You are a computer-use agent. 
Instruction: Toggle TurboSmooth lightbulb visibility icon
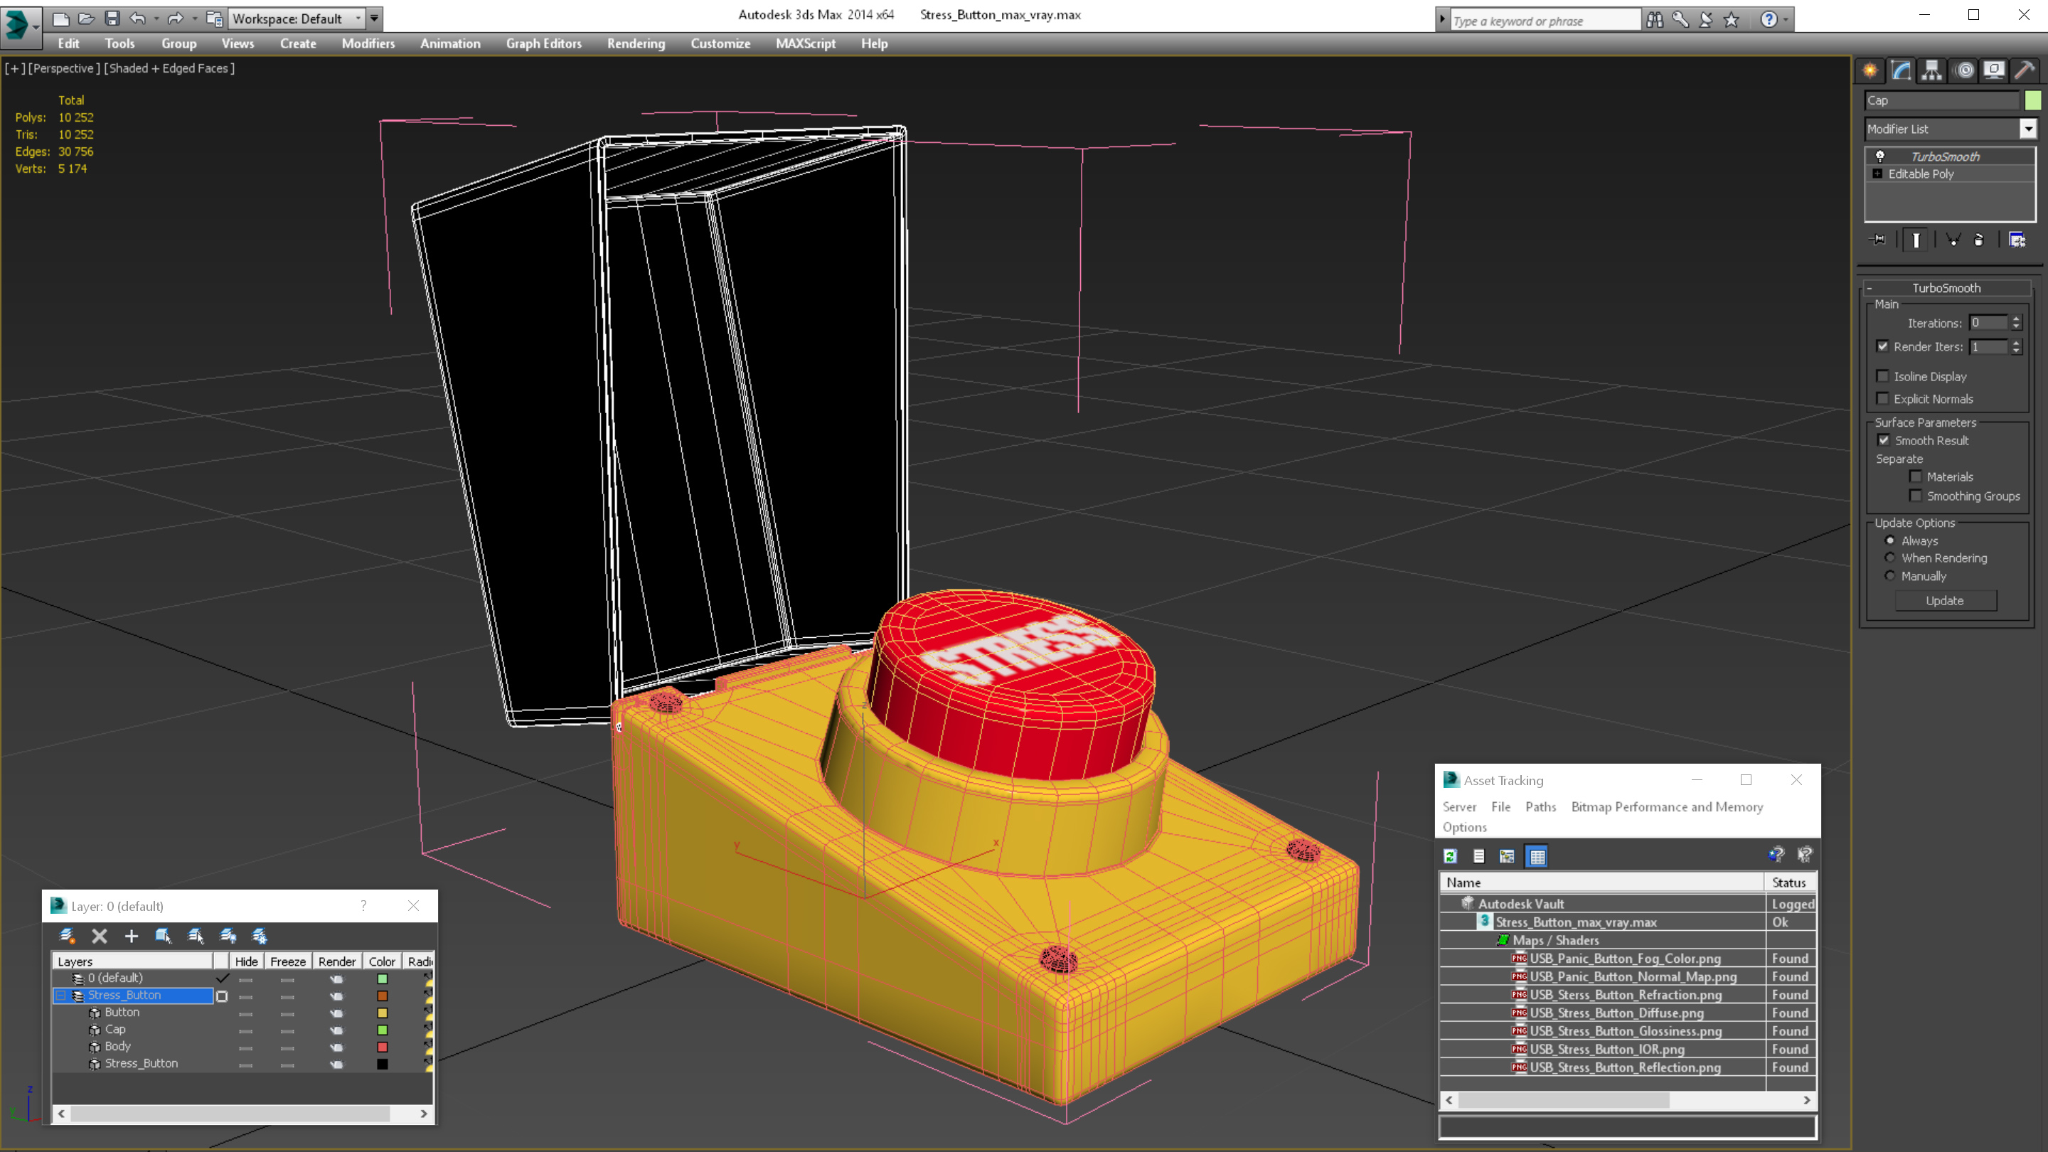pos(1880,156)
